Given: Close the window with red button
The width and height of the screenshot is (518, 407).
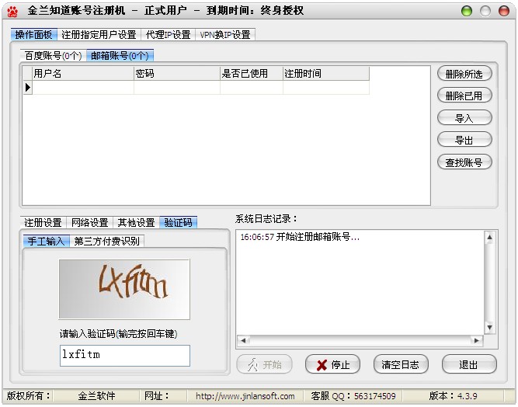Looking at the screenshot, I should [x=504, y=11].
